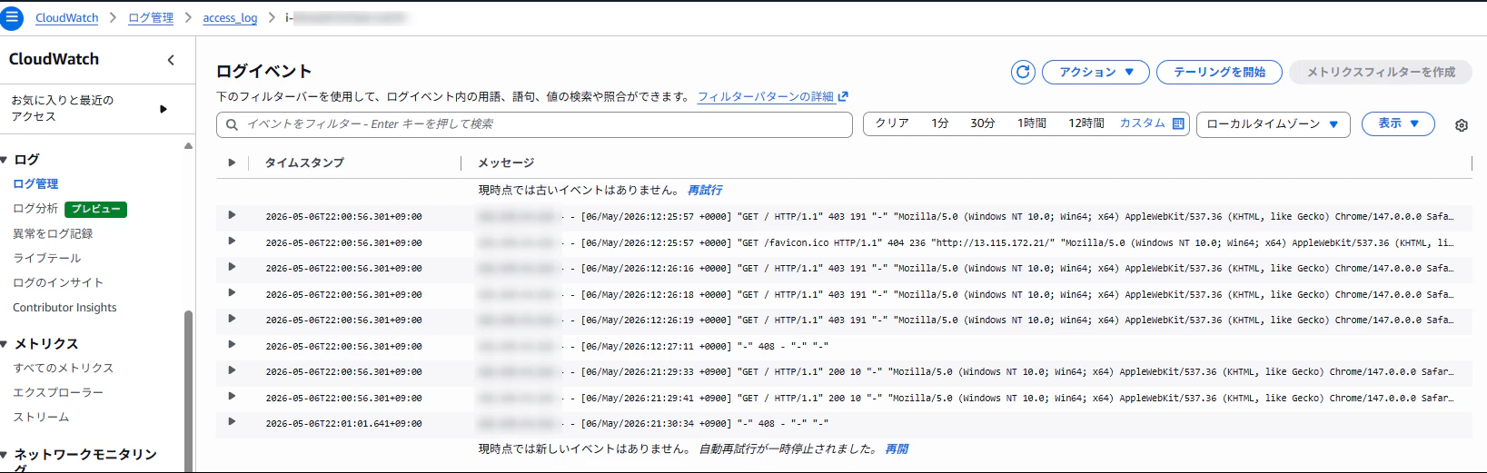Click the メッセージ column header
This screenshot has width=1487, height=473.
(506, 163)
